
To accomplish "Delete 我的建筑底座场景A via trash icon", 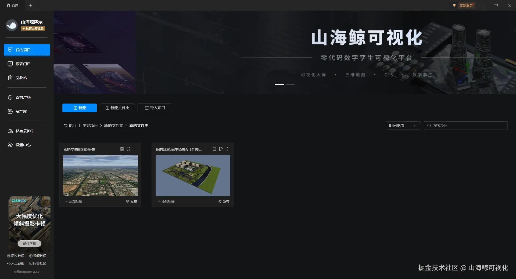I will point(214,149).
